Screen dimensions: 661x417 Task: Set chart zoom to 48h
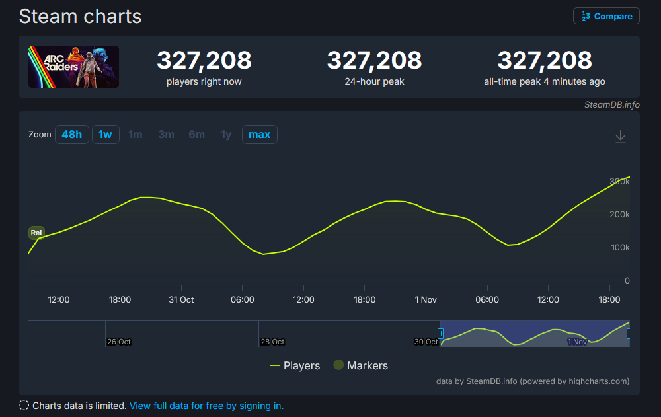[71, 135]
